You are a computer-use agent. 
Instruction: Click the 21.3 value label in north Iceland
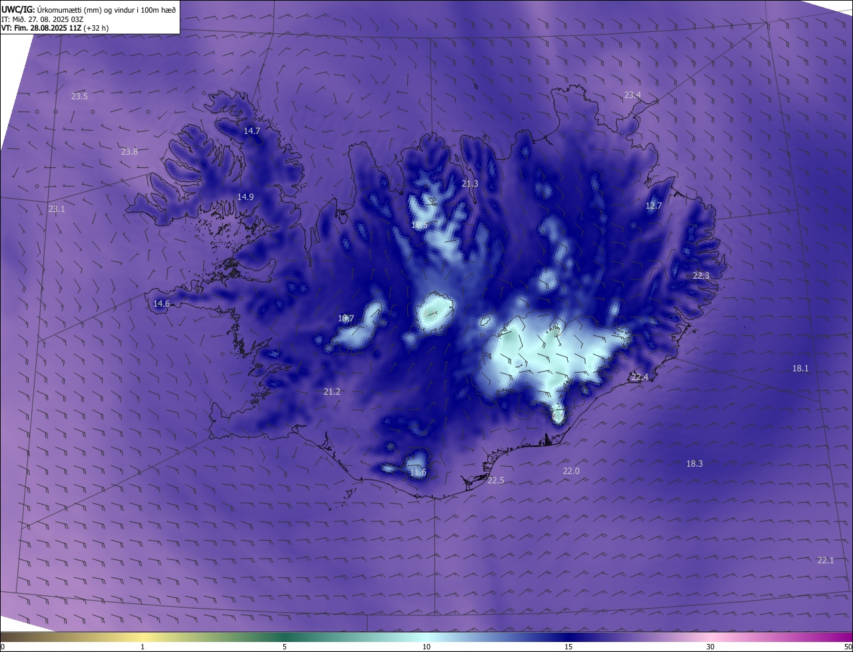tap(470, 183)
